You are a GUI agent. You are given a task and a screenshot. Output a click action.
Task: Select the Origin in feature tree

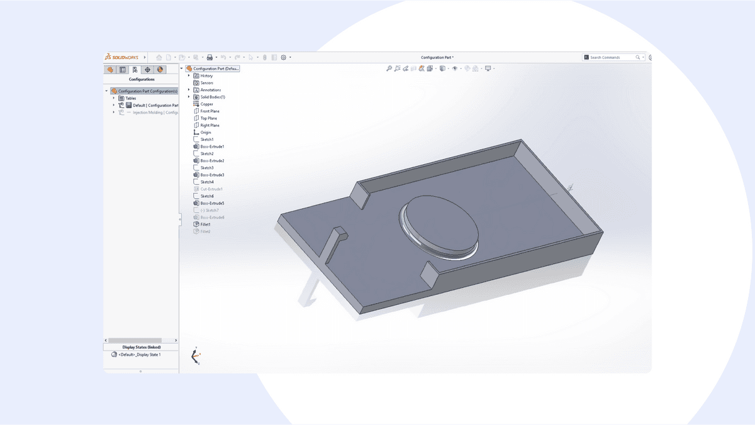click(203, 133)
